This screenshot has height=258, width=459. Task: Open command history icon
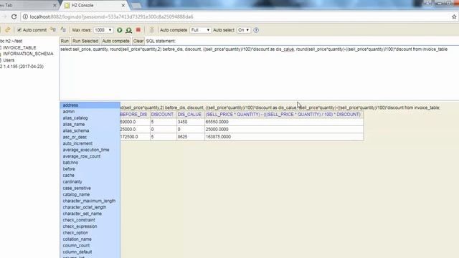151,30
